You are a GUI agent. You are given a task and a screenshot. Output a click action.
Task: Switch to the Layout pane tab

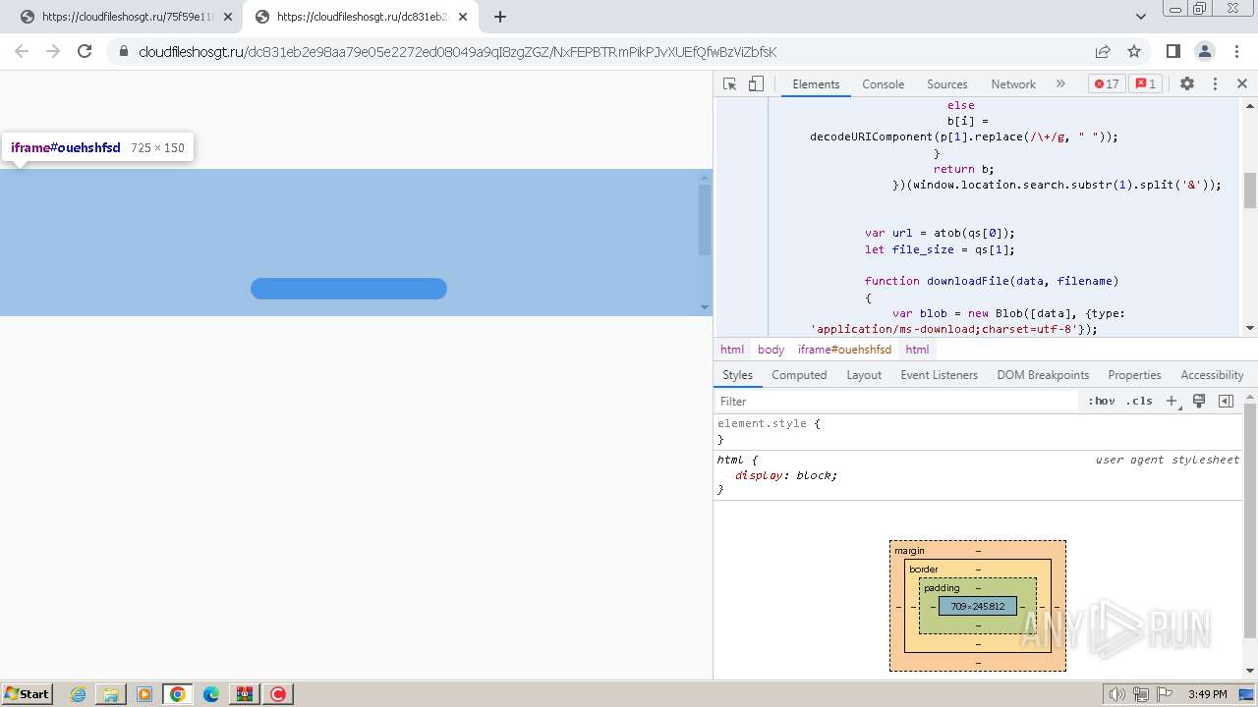click(x=864, y=375)
